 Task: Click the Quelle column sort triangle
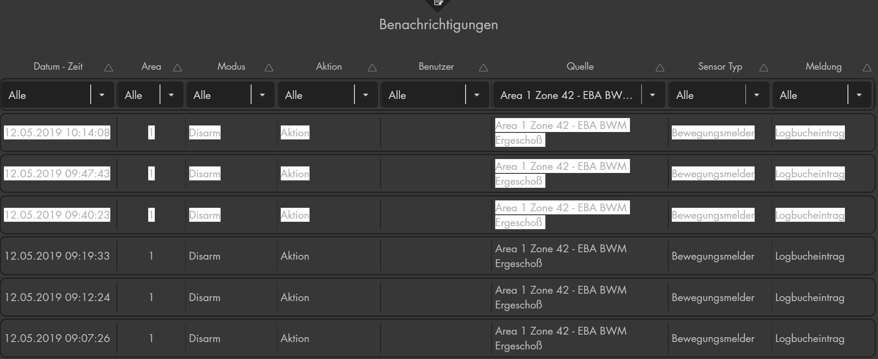click(x=660, y=68)
